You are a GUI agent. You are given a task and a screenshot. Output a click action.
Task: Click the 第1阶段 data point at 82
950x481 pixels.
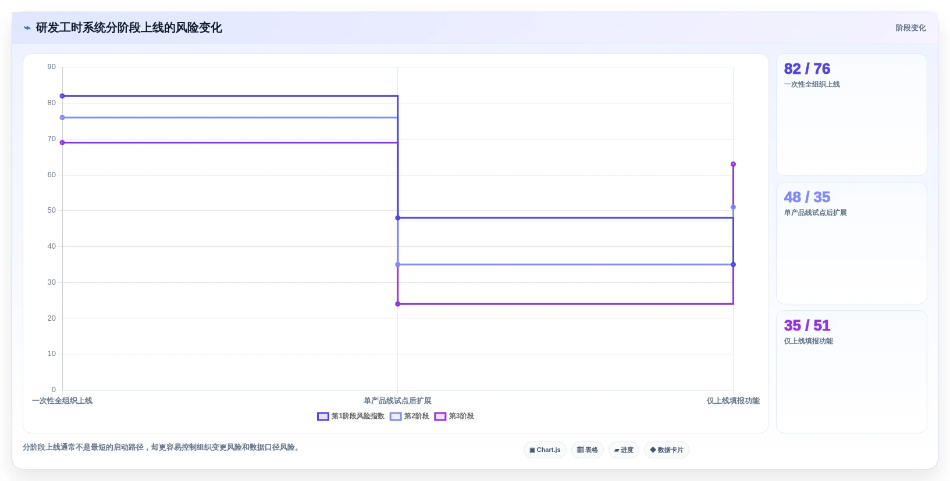click(62, 96)
